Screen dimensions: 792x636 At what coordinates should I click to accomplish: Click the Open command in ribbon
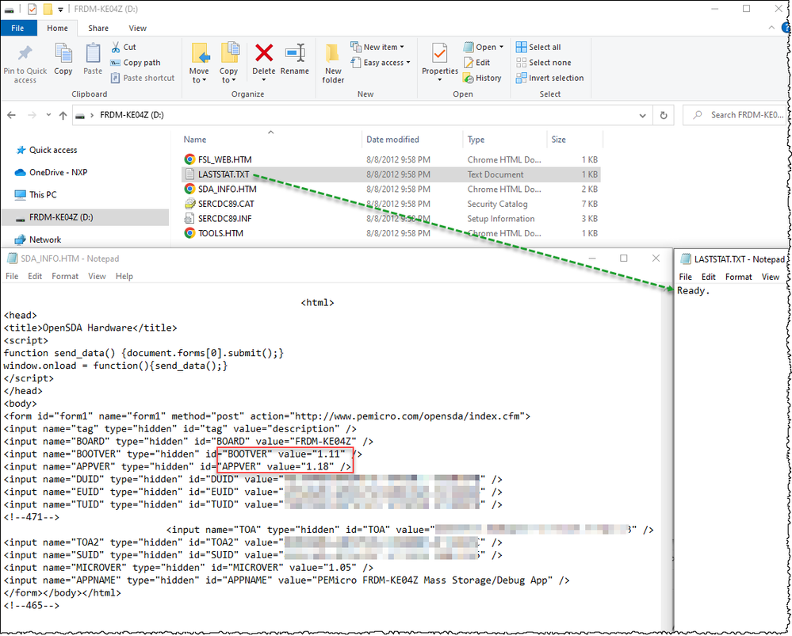click(480, 47)
